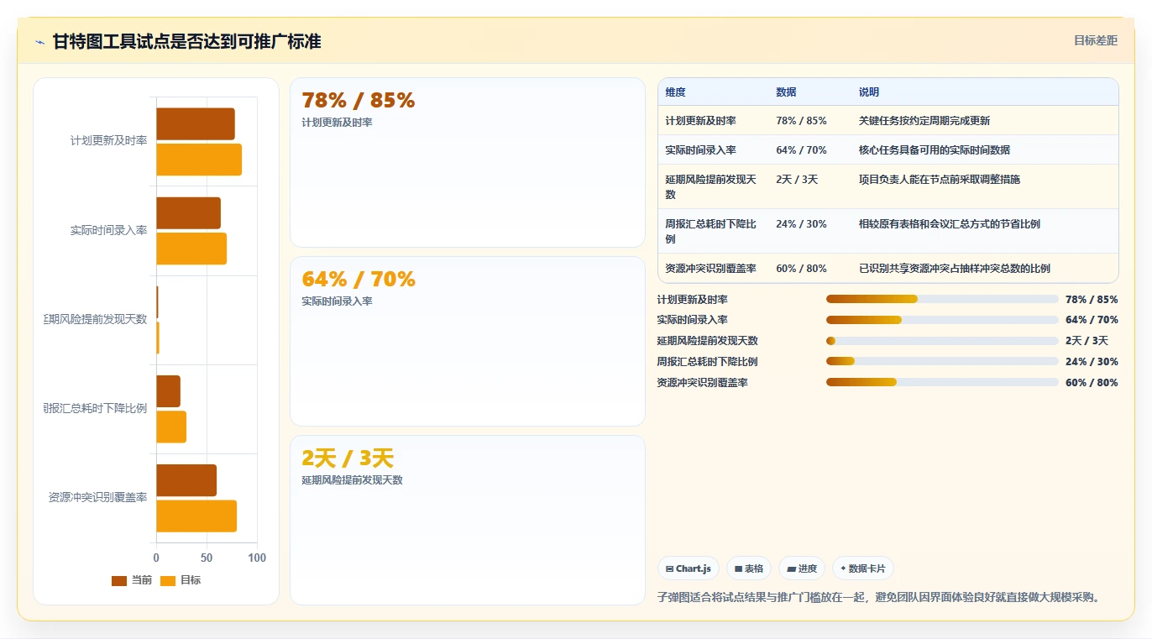1152x639 pixels.
Task: Click the 目标 bar for 计划更新及时率
Action: (199, 160)
